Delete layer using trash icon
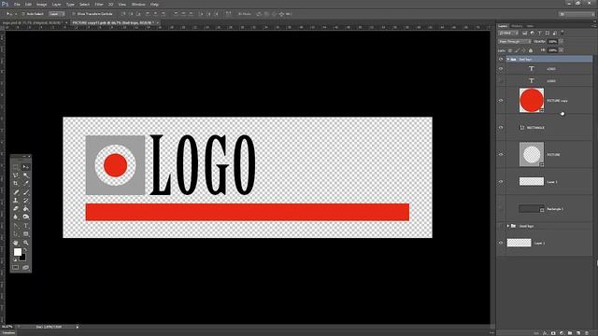 [587, 333]
